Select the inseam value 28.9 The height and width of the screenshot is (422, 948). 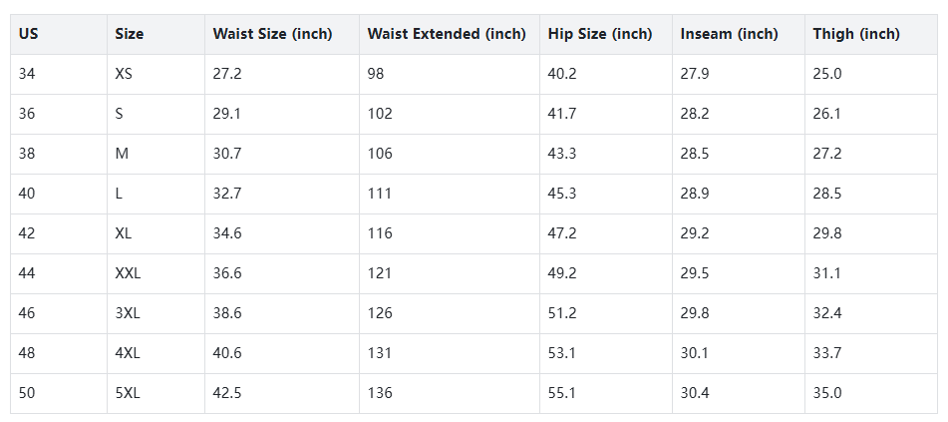pos(695,194)
